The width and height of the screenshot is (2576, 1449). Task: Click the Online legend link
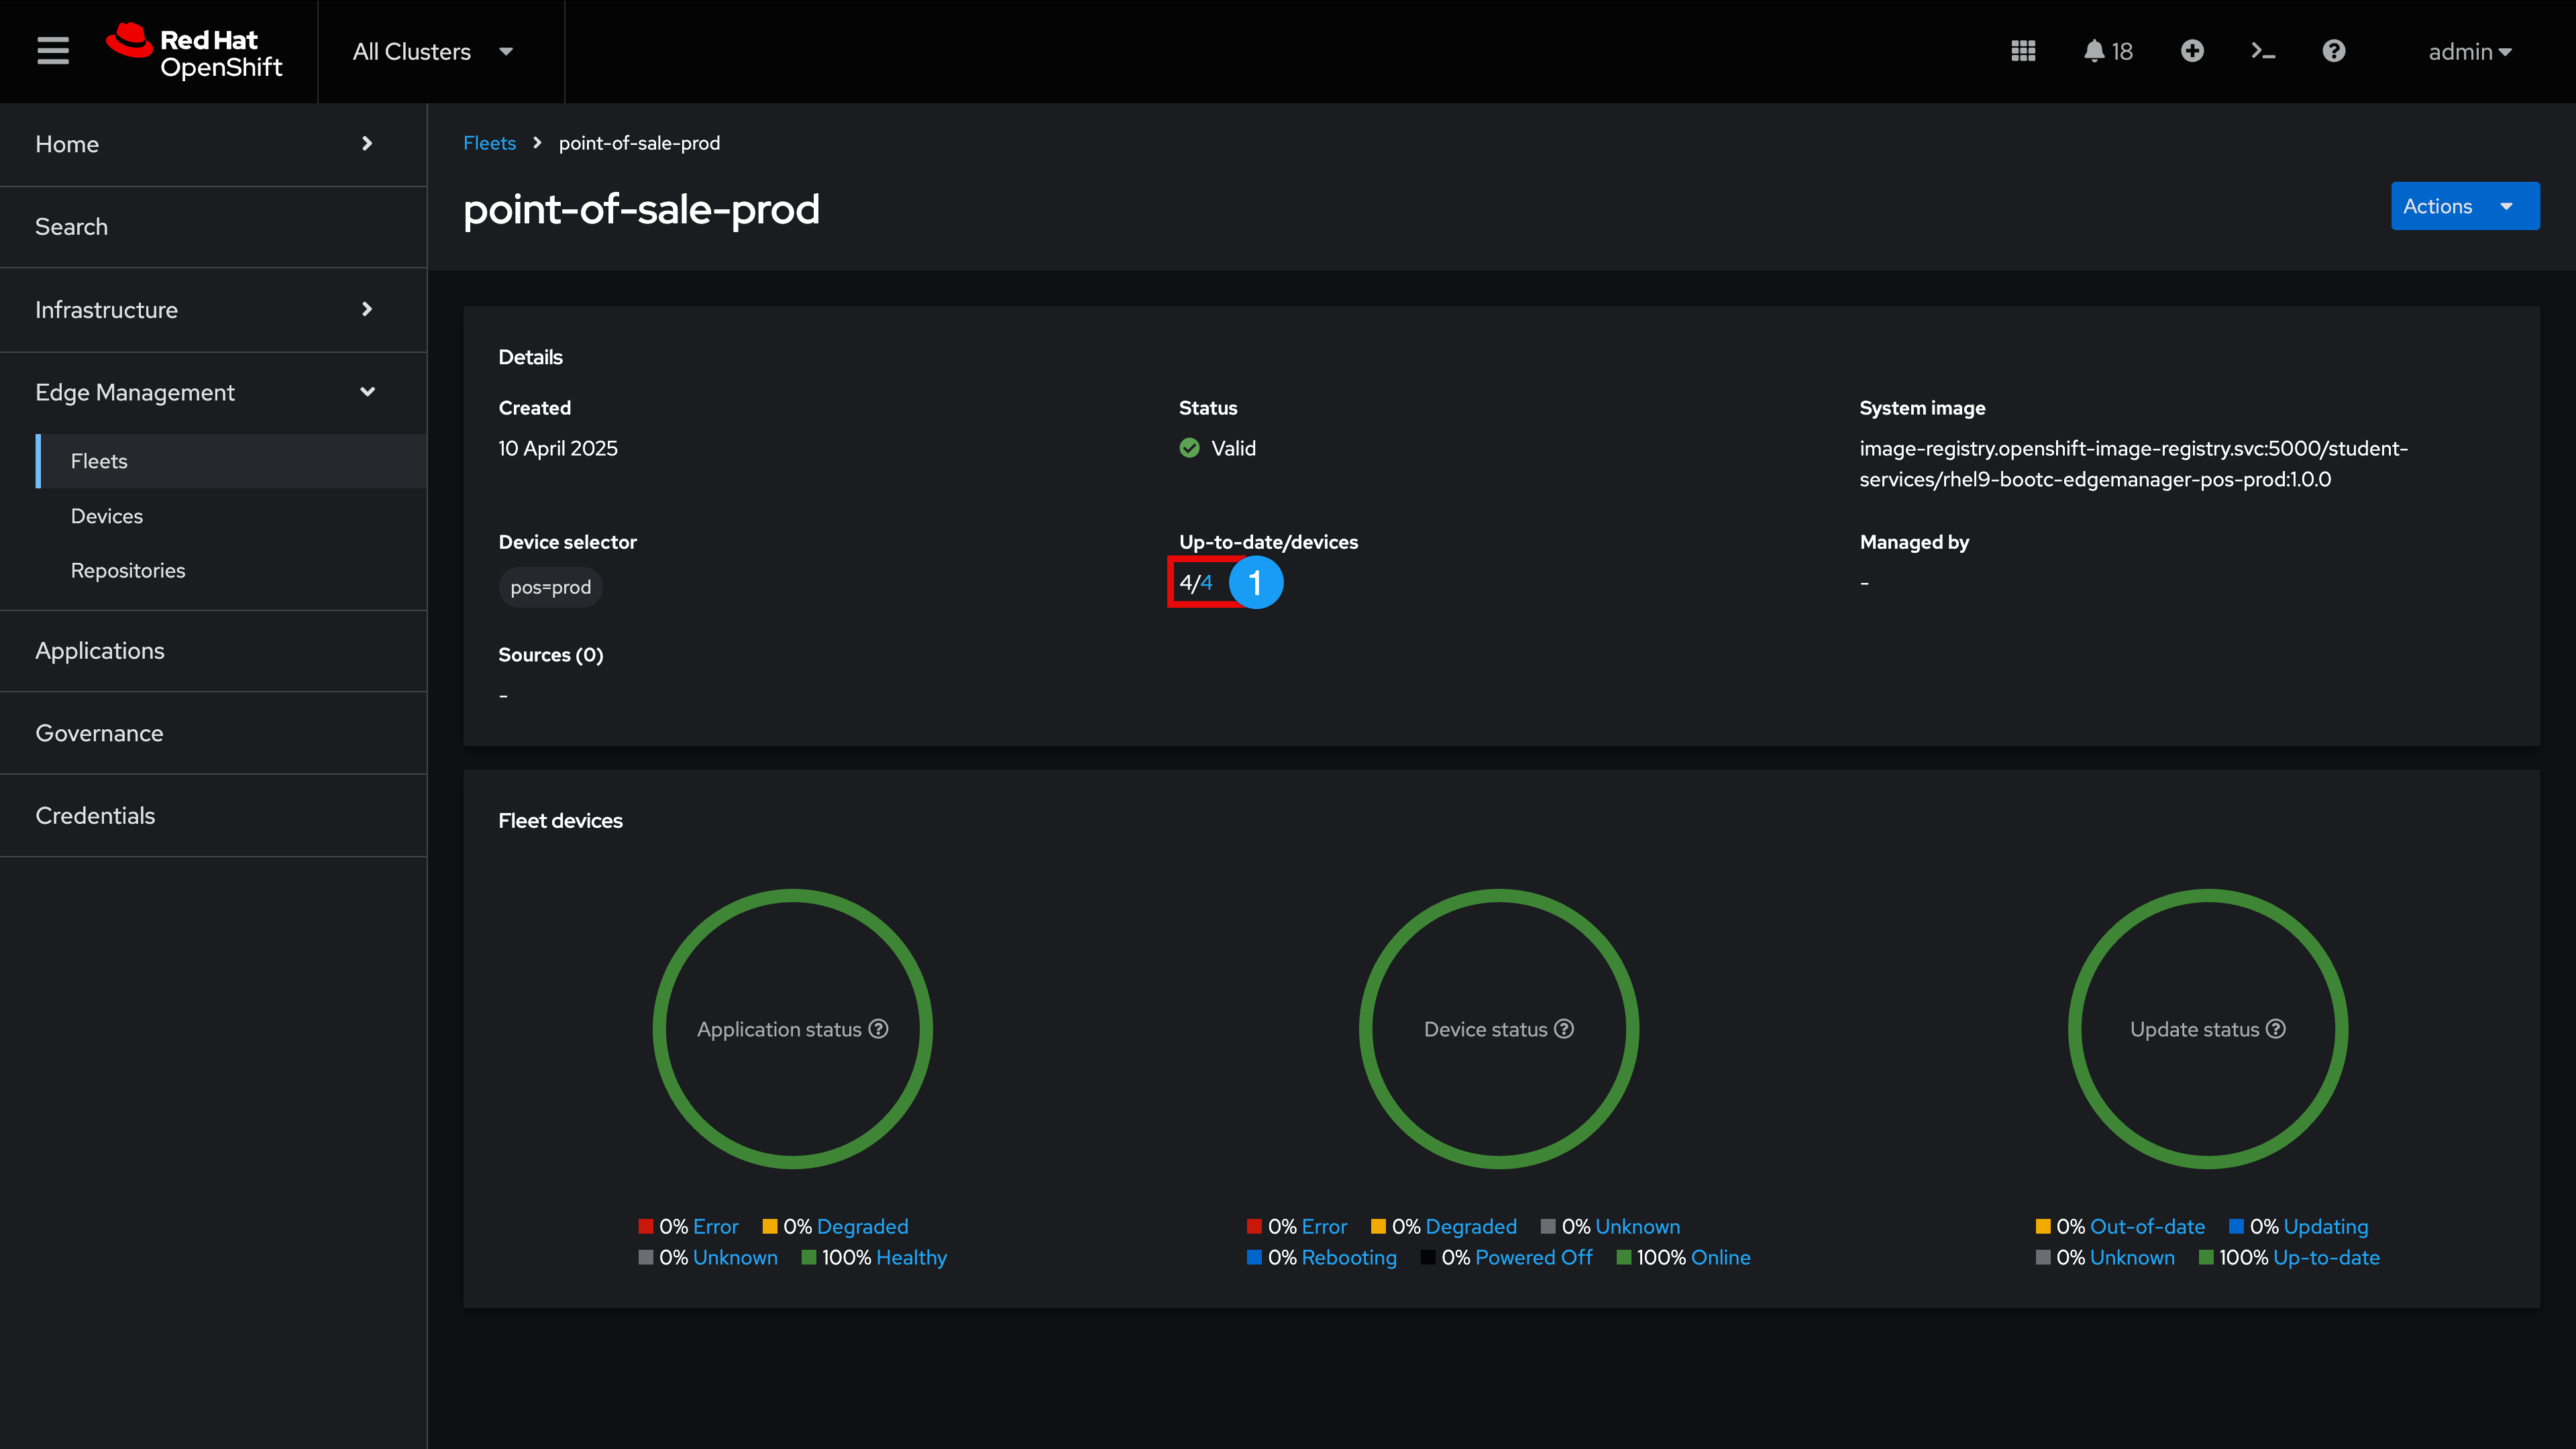pos(1721,1257)
